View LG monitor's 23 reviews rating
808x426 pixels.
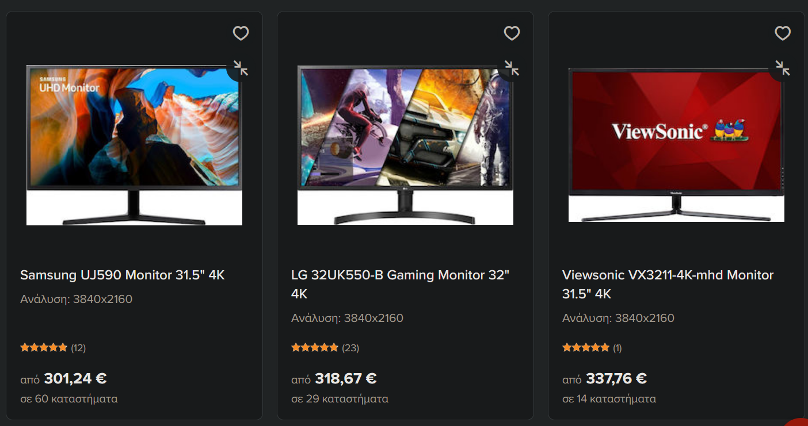coord(325,348)
